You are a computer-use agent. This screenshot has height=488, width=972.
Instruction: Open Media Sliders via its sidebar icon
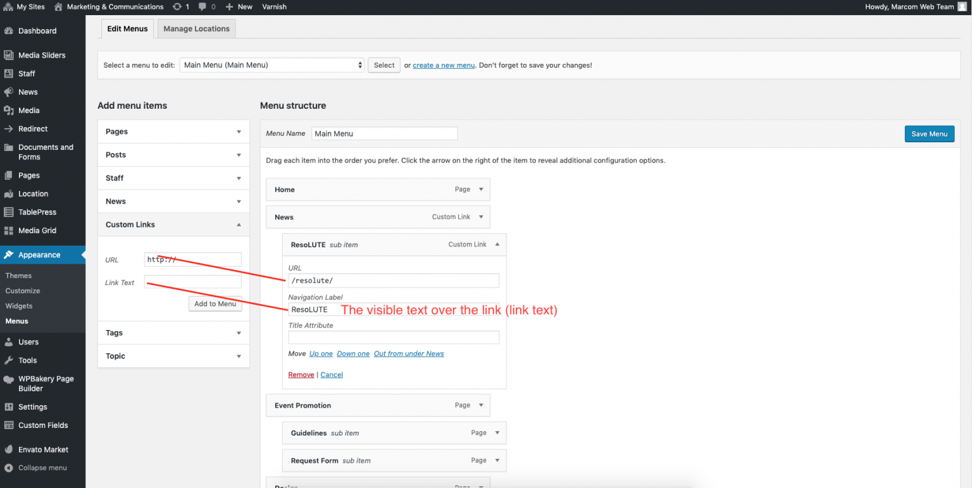point(9,55)
